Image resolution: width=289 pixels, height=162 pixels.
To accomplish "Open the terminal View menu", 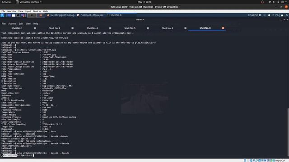I will [x=28, y=24].
